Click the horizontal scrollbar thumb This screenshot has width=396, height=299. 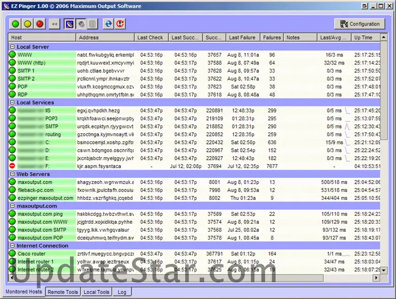(169, 278)
